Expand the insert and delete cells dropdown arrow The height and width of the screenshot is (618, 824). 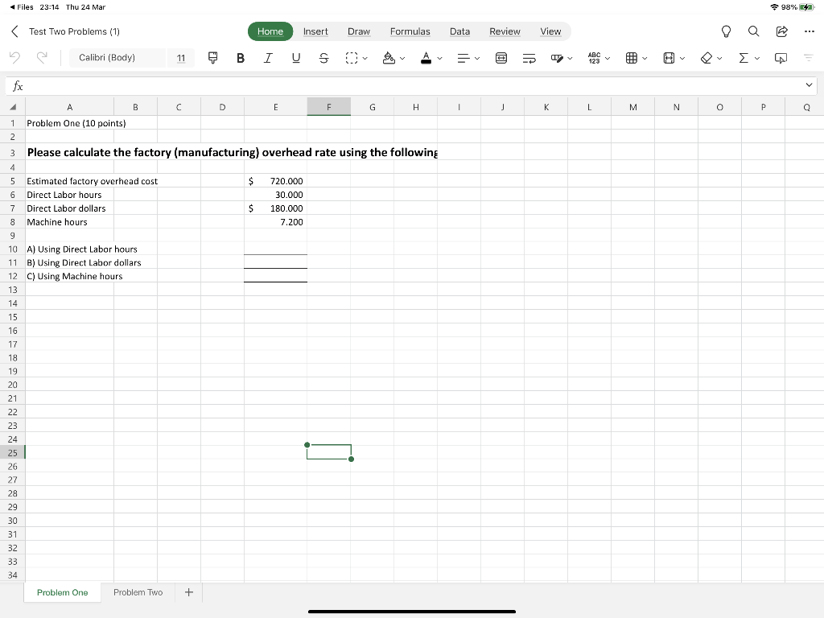pyautogui.click(x=645, y=58)
